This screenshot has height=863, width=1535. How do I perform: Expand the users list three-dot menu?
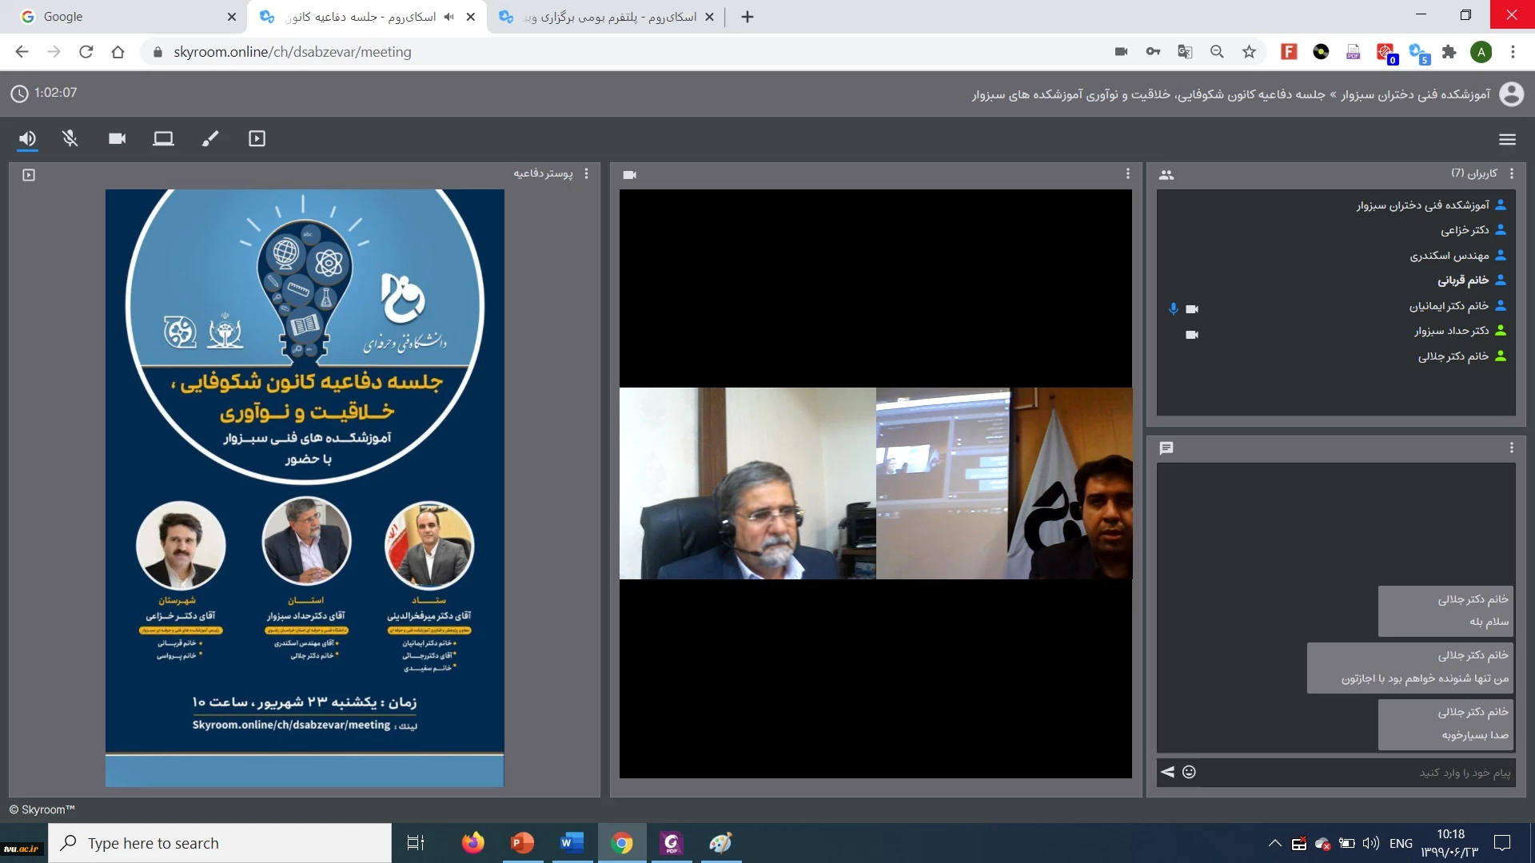(1511, 173)
